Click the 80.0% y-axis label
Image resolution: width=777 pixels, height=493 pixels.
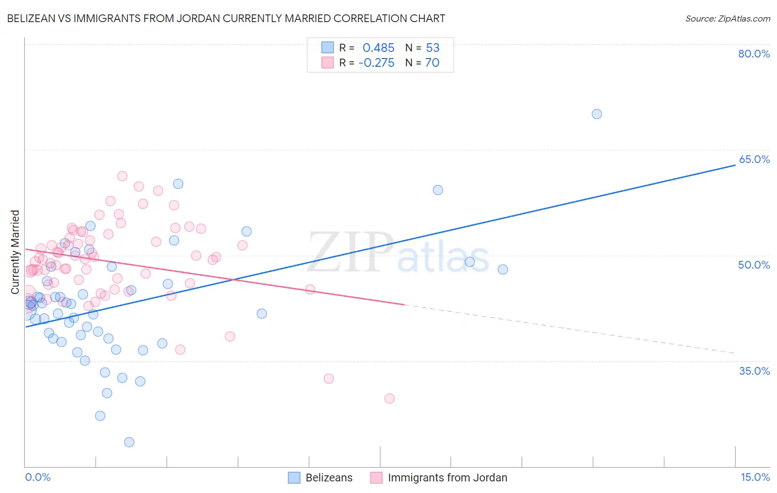pos(754,54)
